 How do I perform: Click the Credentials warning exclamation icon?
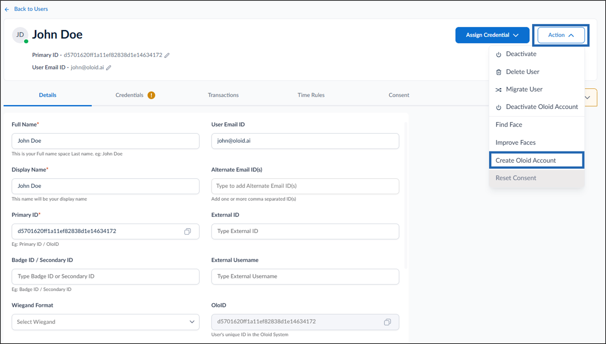(x=151, y=95)
